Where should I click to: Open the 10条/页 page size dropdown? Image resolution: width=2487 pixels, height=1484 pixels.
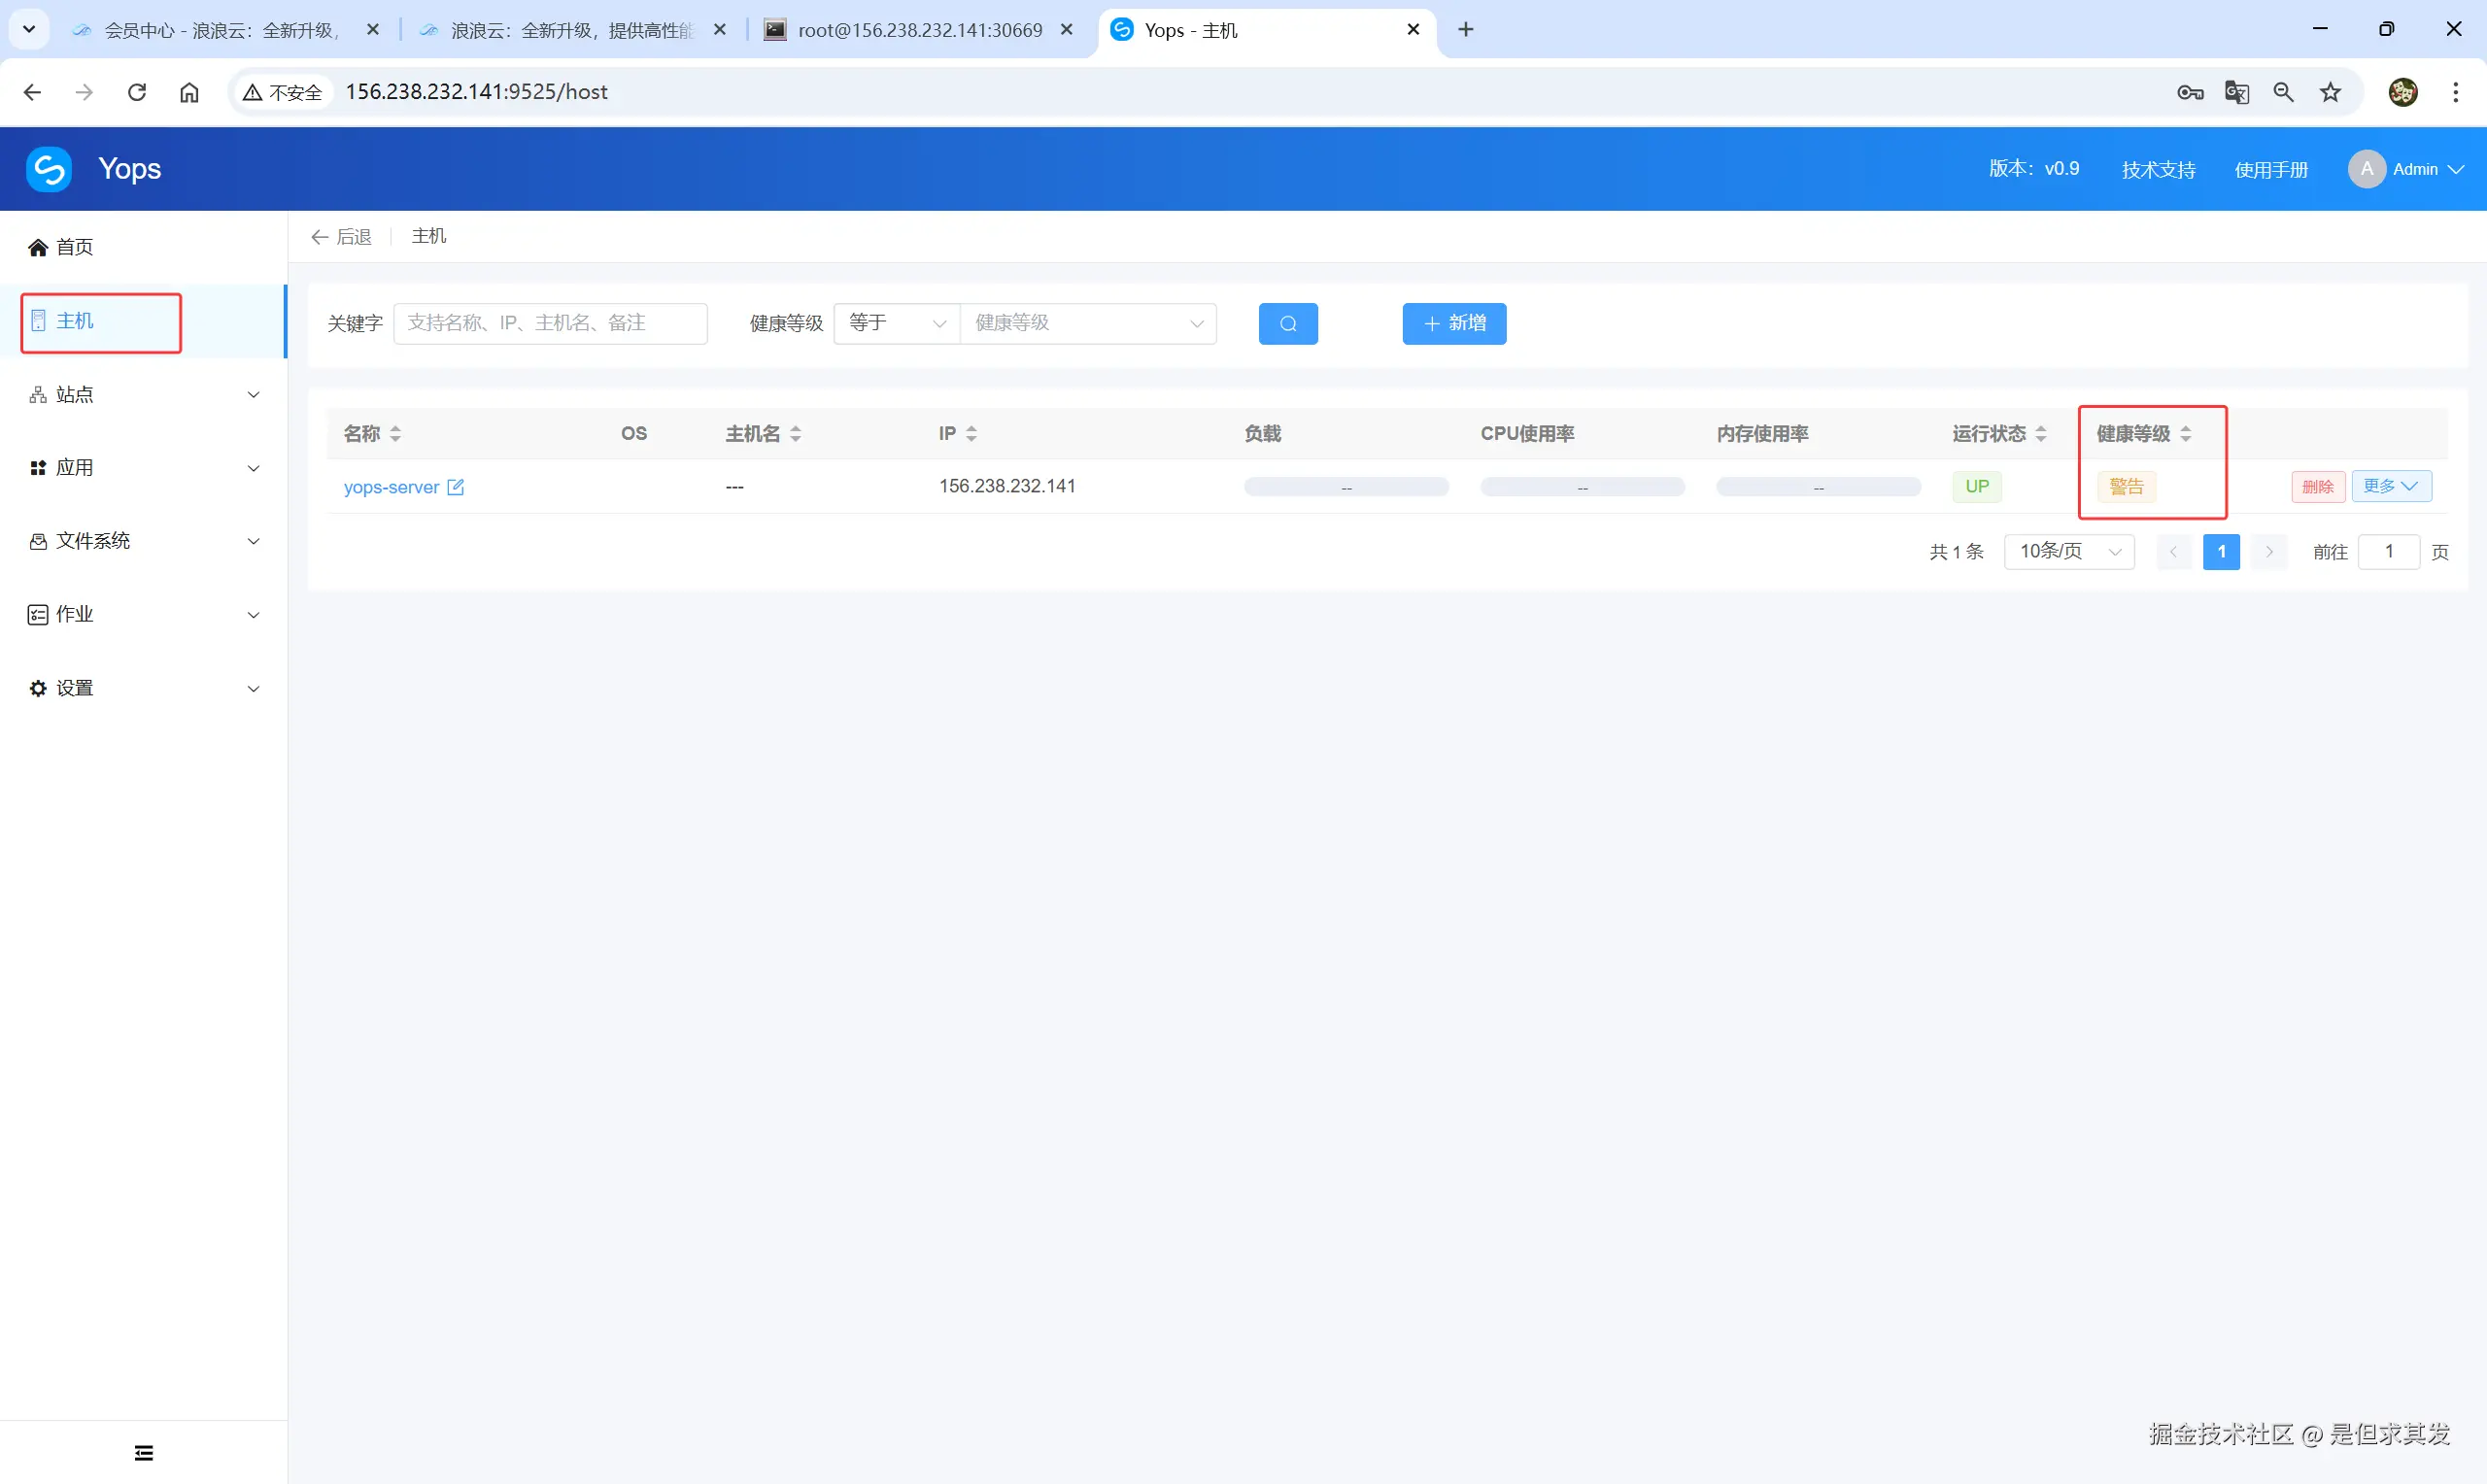2068,552
